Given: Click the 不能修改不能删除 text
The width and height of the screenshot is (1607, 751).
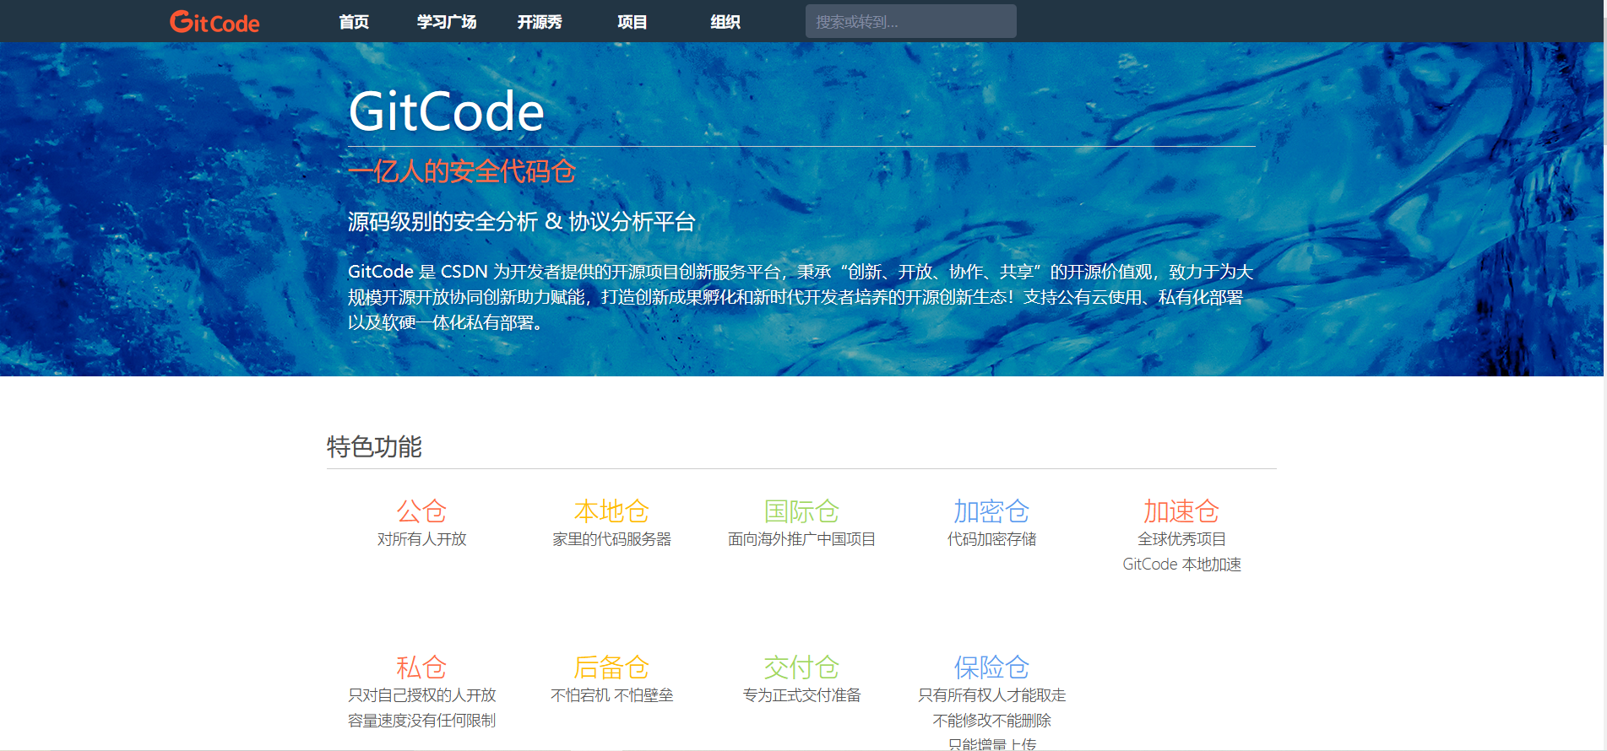Looking at the screenshot, I should tap(991, 721).
